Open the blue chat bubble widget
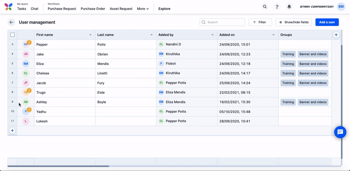The width and height of the screenshot is (350, 171). tap(340, 132)
